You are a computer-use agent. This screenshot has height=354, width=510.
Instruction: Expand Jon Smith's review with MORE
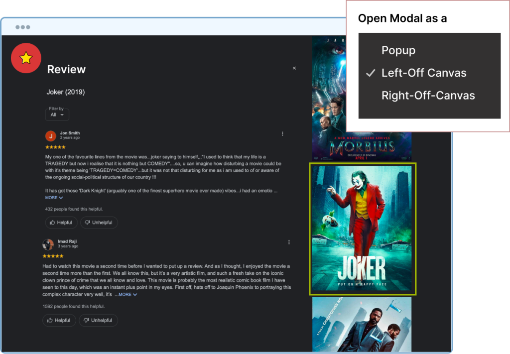point(54,198)
